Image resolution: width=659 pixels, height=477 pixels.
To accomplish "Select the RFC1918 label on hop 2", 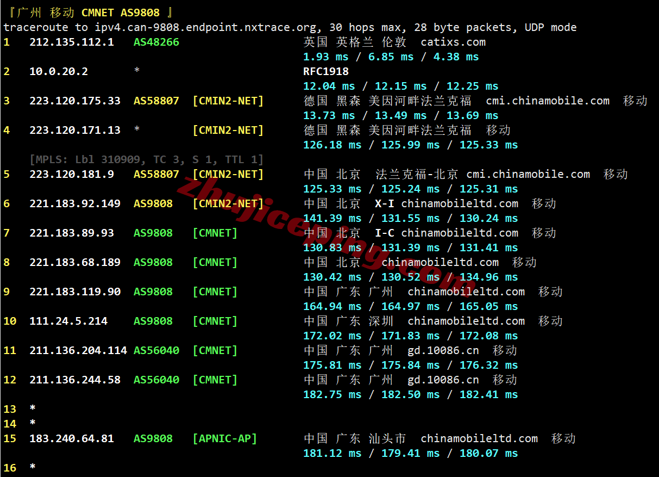I will pos(326,71).
